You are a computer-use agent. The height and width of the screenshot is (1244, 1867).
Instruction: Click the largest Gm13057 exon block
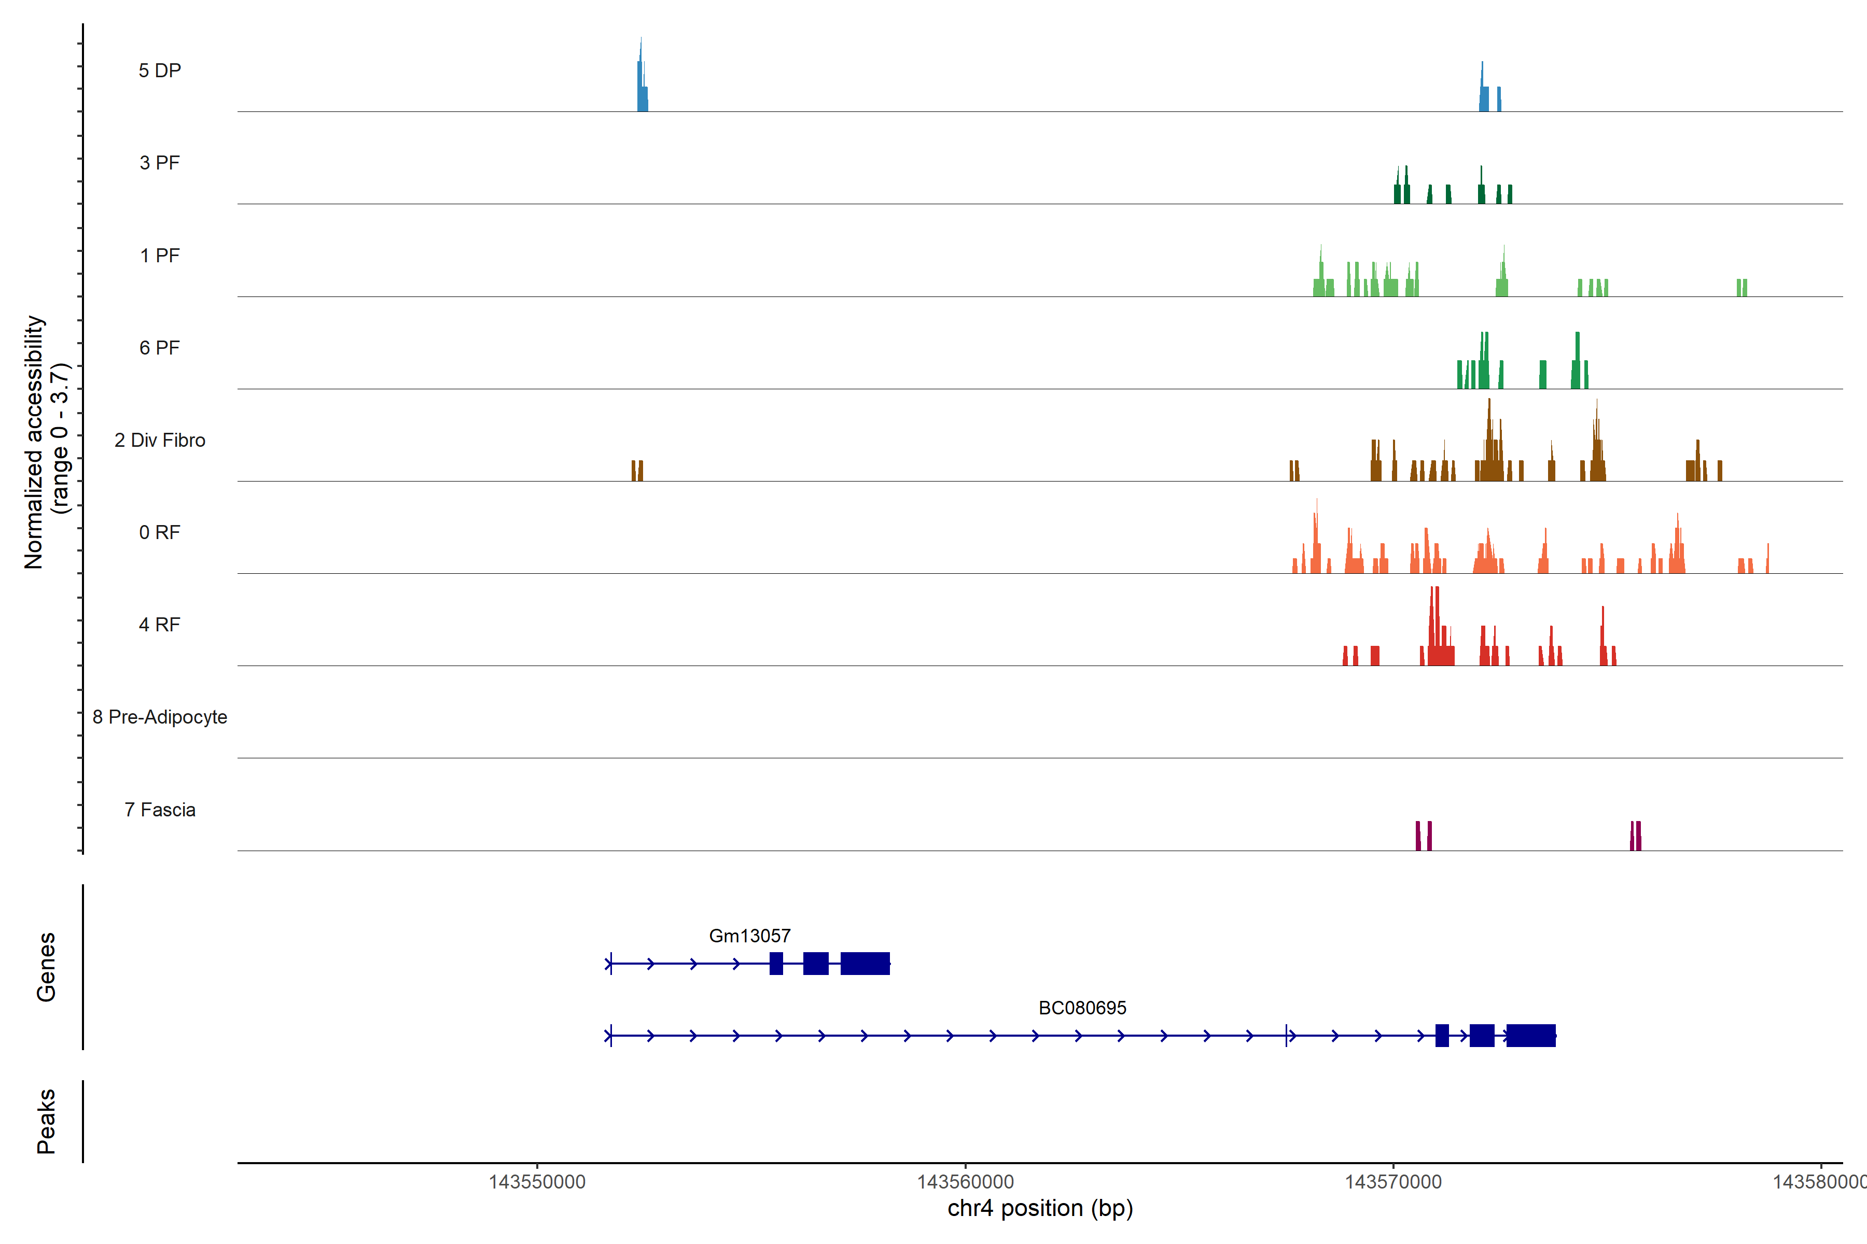coord(865,963)
